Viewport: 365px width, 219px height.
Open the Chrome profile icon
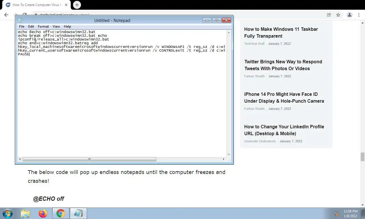[349, 15]
